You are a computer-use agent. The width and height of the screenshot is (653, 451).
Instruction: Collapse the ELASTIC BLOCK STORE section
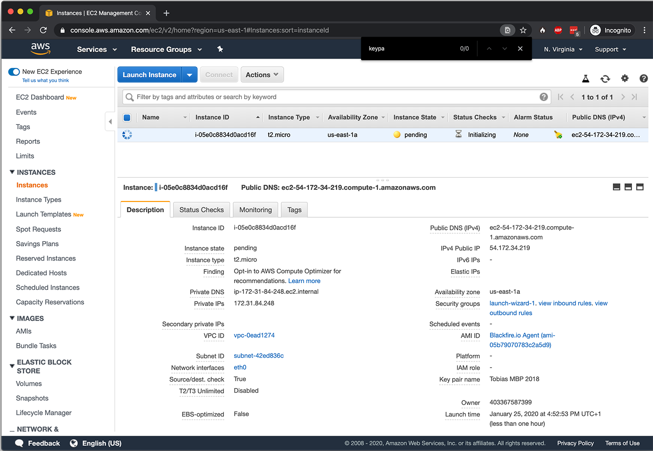pyautogui.click(x=12, y=366)
